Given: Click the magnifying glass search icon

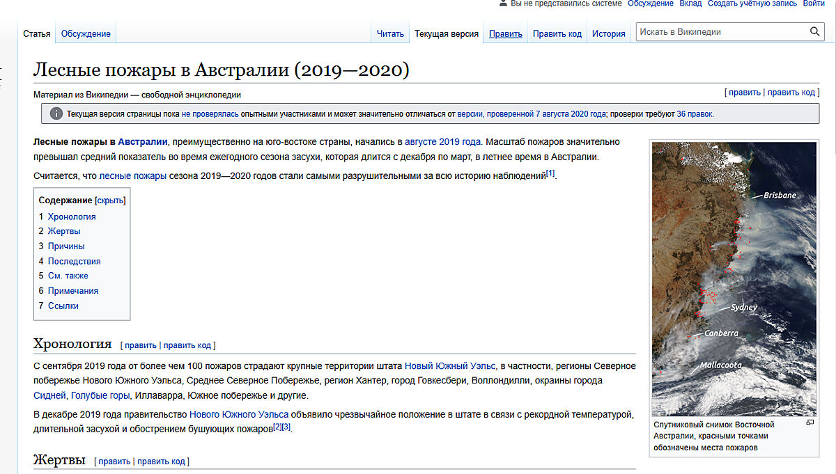Looking at the screenshot, I should 815,32.
